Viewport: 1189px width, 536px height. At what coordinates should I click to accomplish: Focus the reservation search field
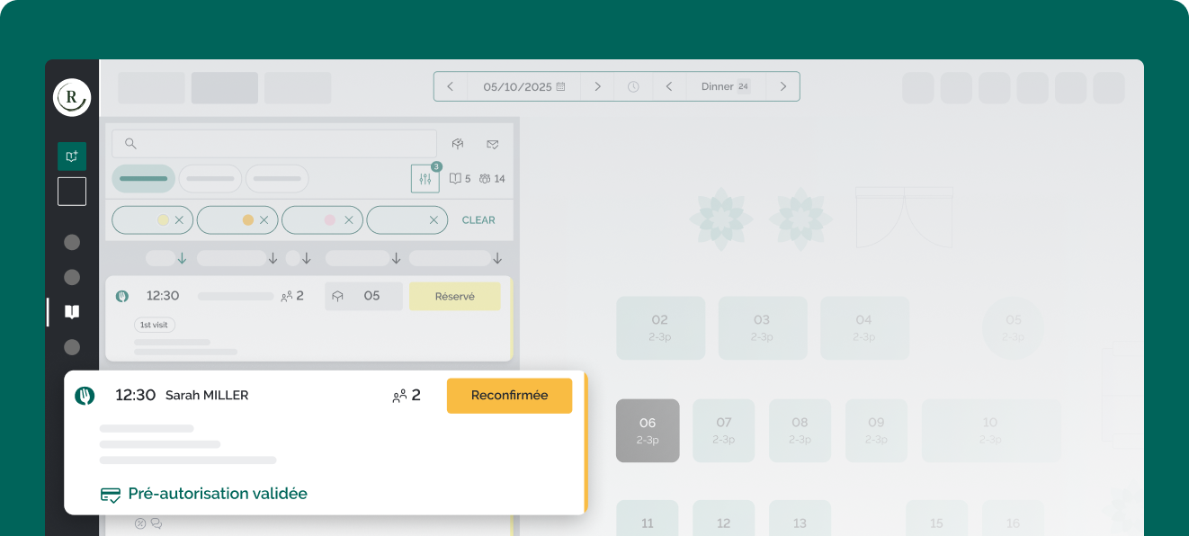(x=274, y=144)
